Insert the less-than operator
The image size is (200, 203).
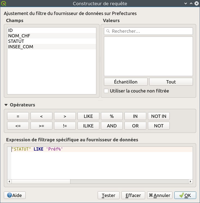[41, 116]
